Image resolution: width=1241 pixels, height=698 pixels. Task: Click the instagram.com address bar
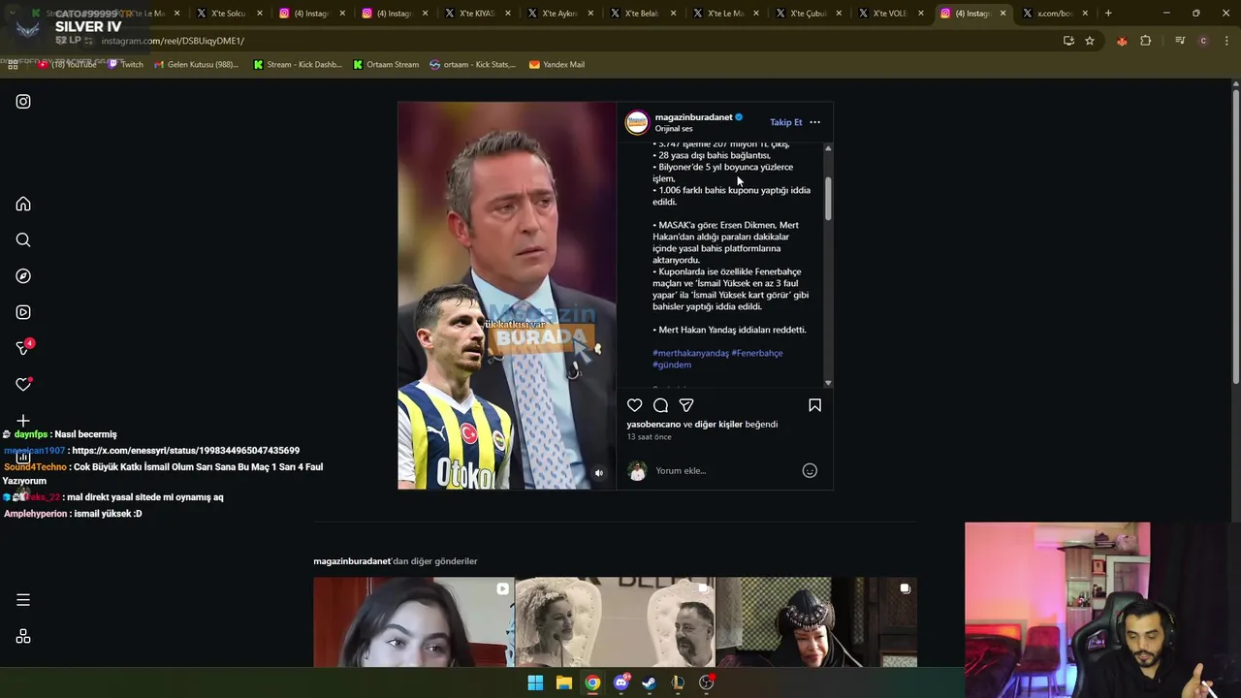click(x=562, y=41)
